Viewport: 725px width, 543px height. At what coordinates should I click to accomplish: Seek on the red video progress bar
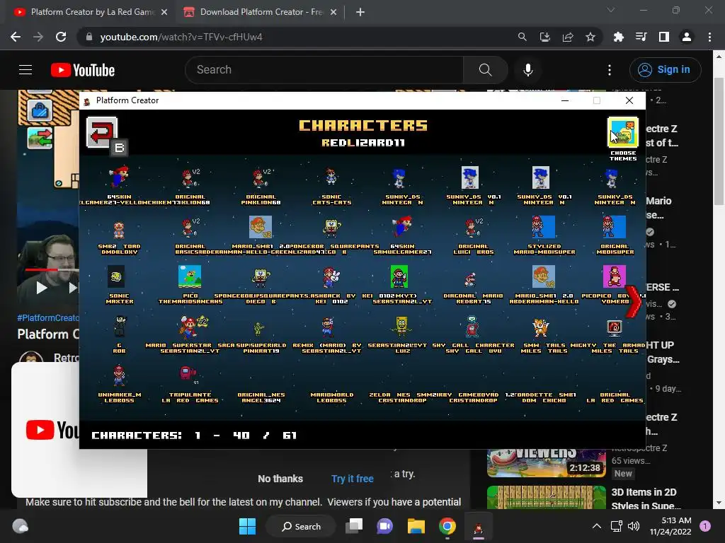[52, 269]
